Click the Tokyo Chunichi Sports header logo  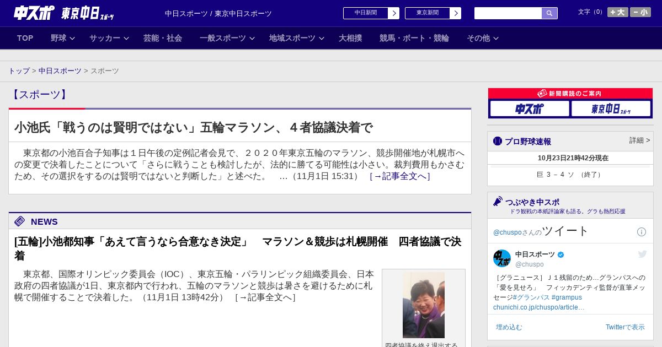point(87,14)
